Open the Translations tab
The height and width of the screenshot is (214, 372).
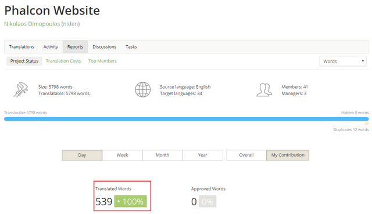coord(22,47)
